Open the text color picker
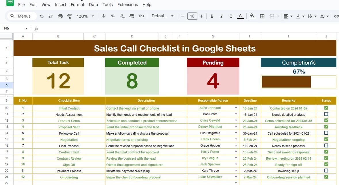339x185 pixels. click(x=240, y=16)
